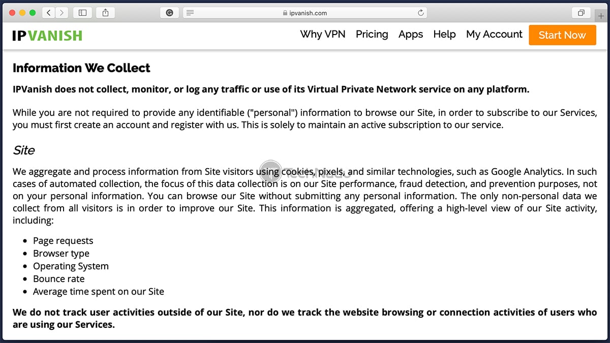The height and width of the screenshot is (343, 610).
Task: Click the Grammarly extension icon
Action: 169,13
